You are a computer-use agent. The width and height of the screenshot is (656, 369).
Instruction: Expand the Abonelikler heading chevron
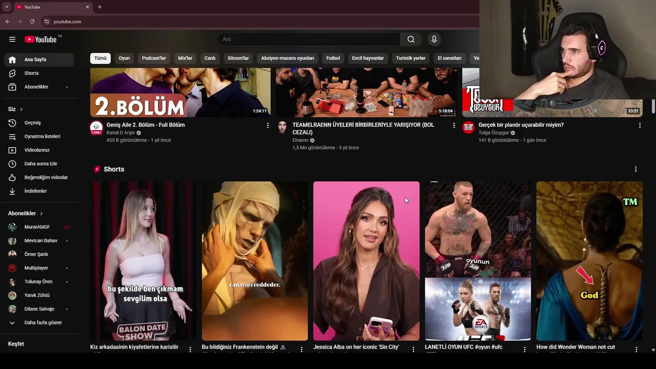pyautogui.click(x=42, y=213)
